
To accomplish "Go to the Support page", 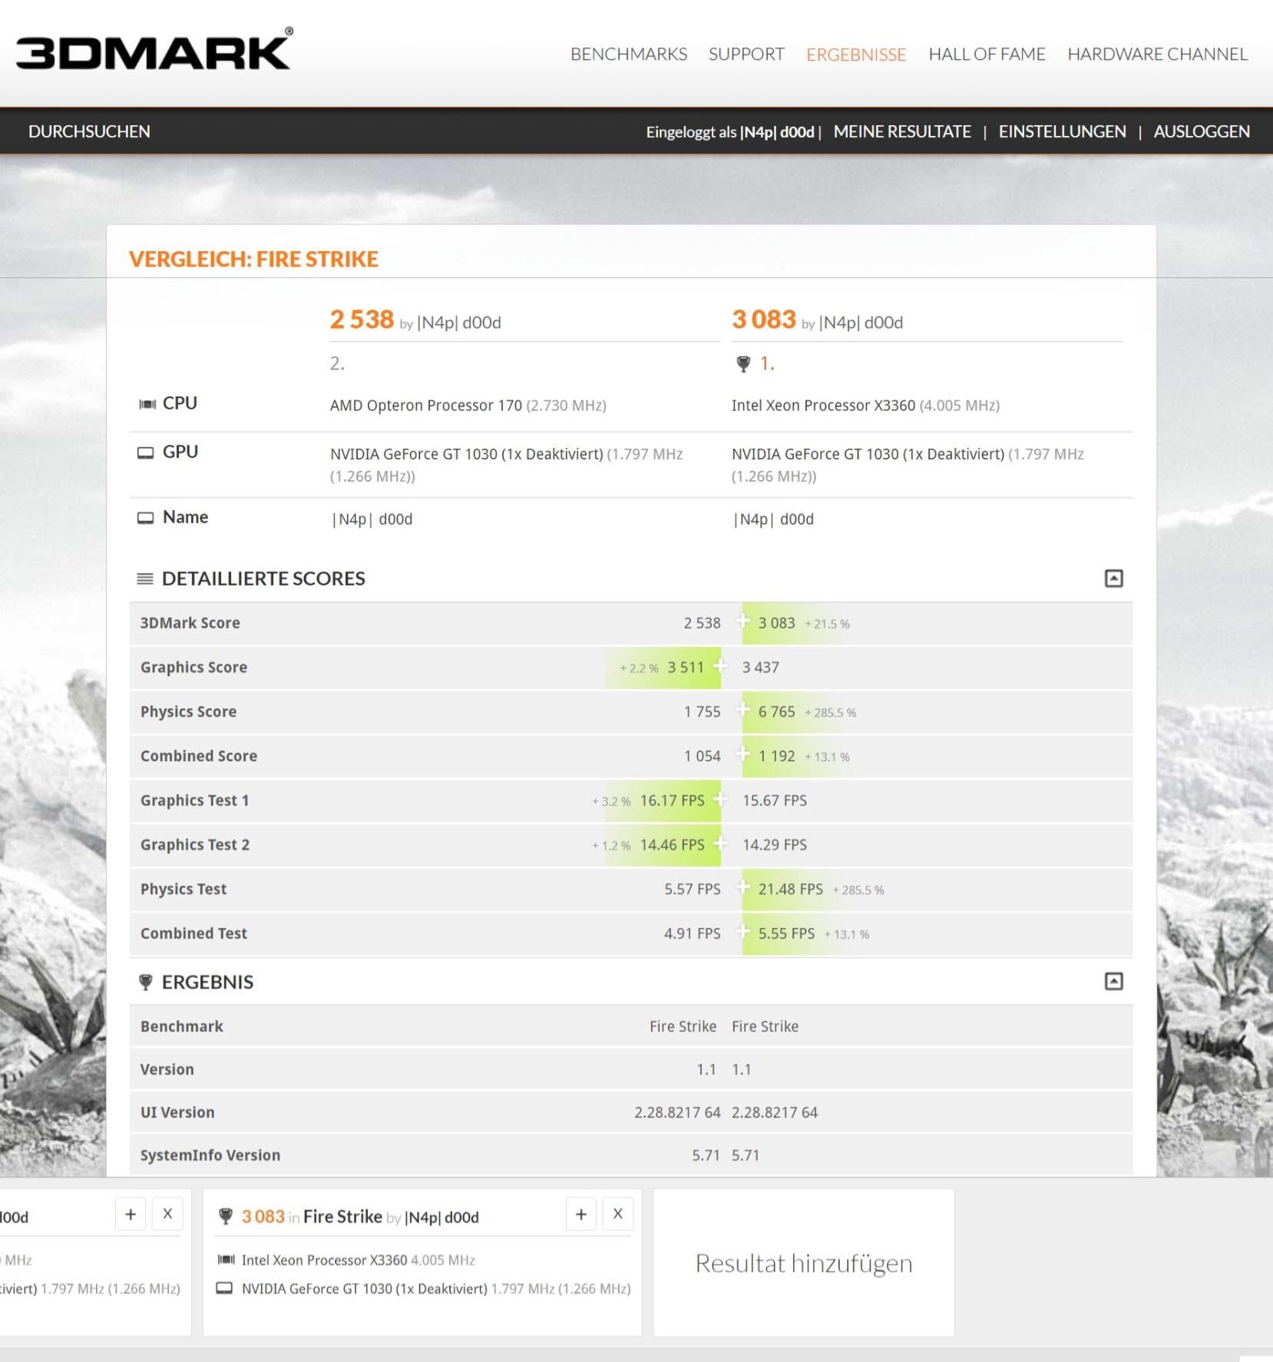I will pyautogui.click(x=746, y=55).
